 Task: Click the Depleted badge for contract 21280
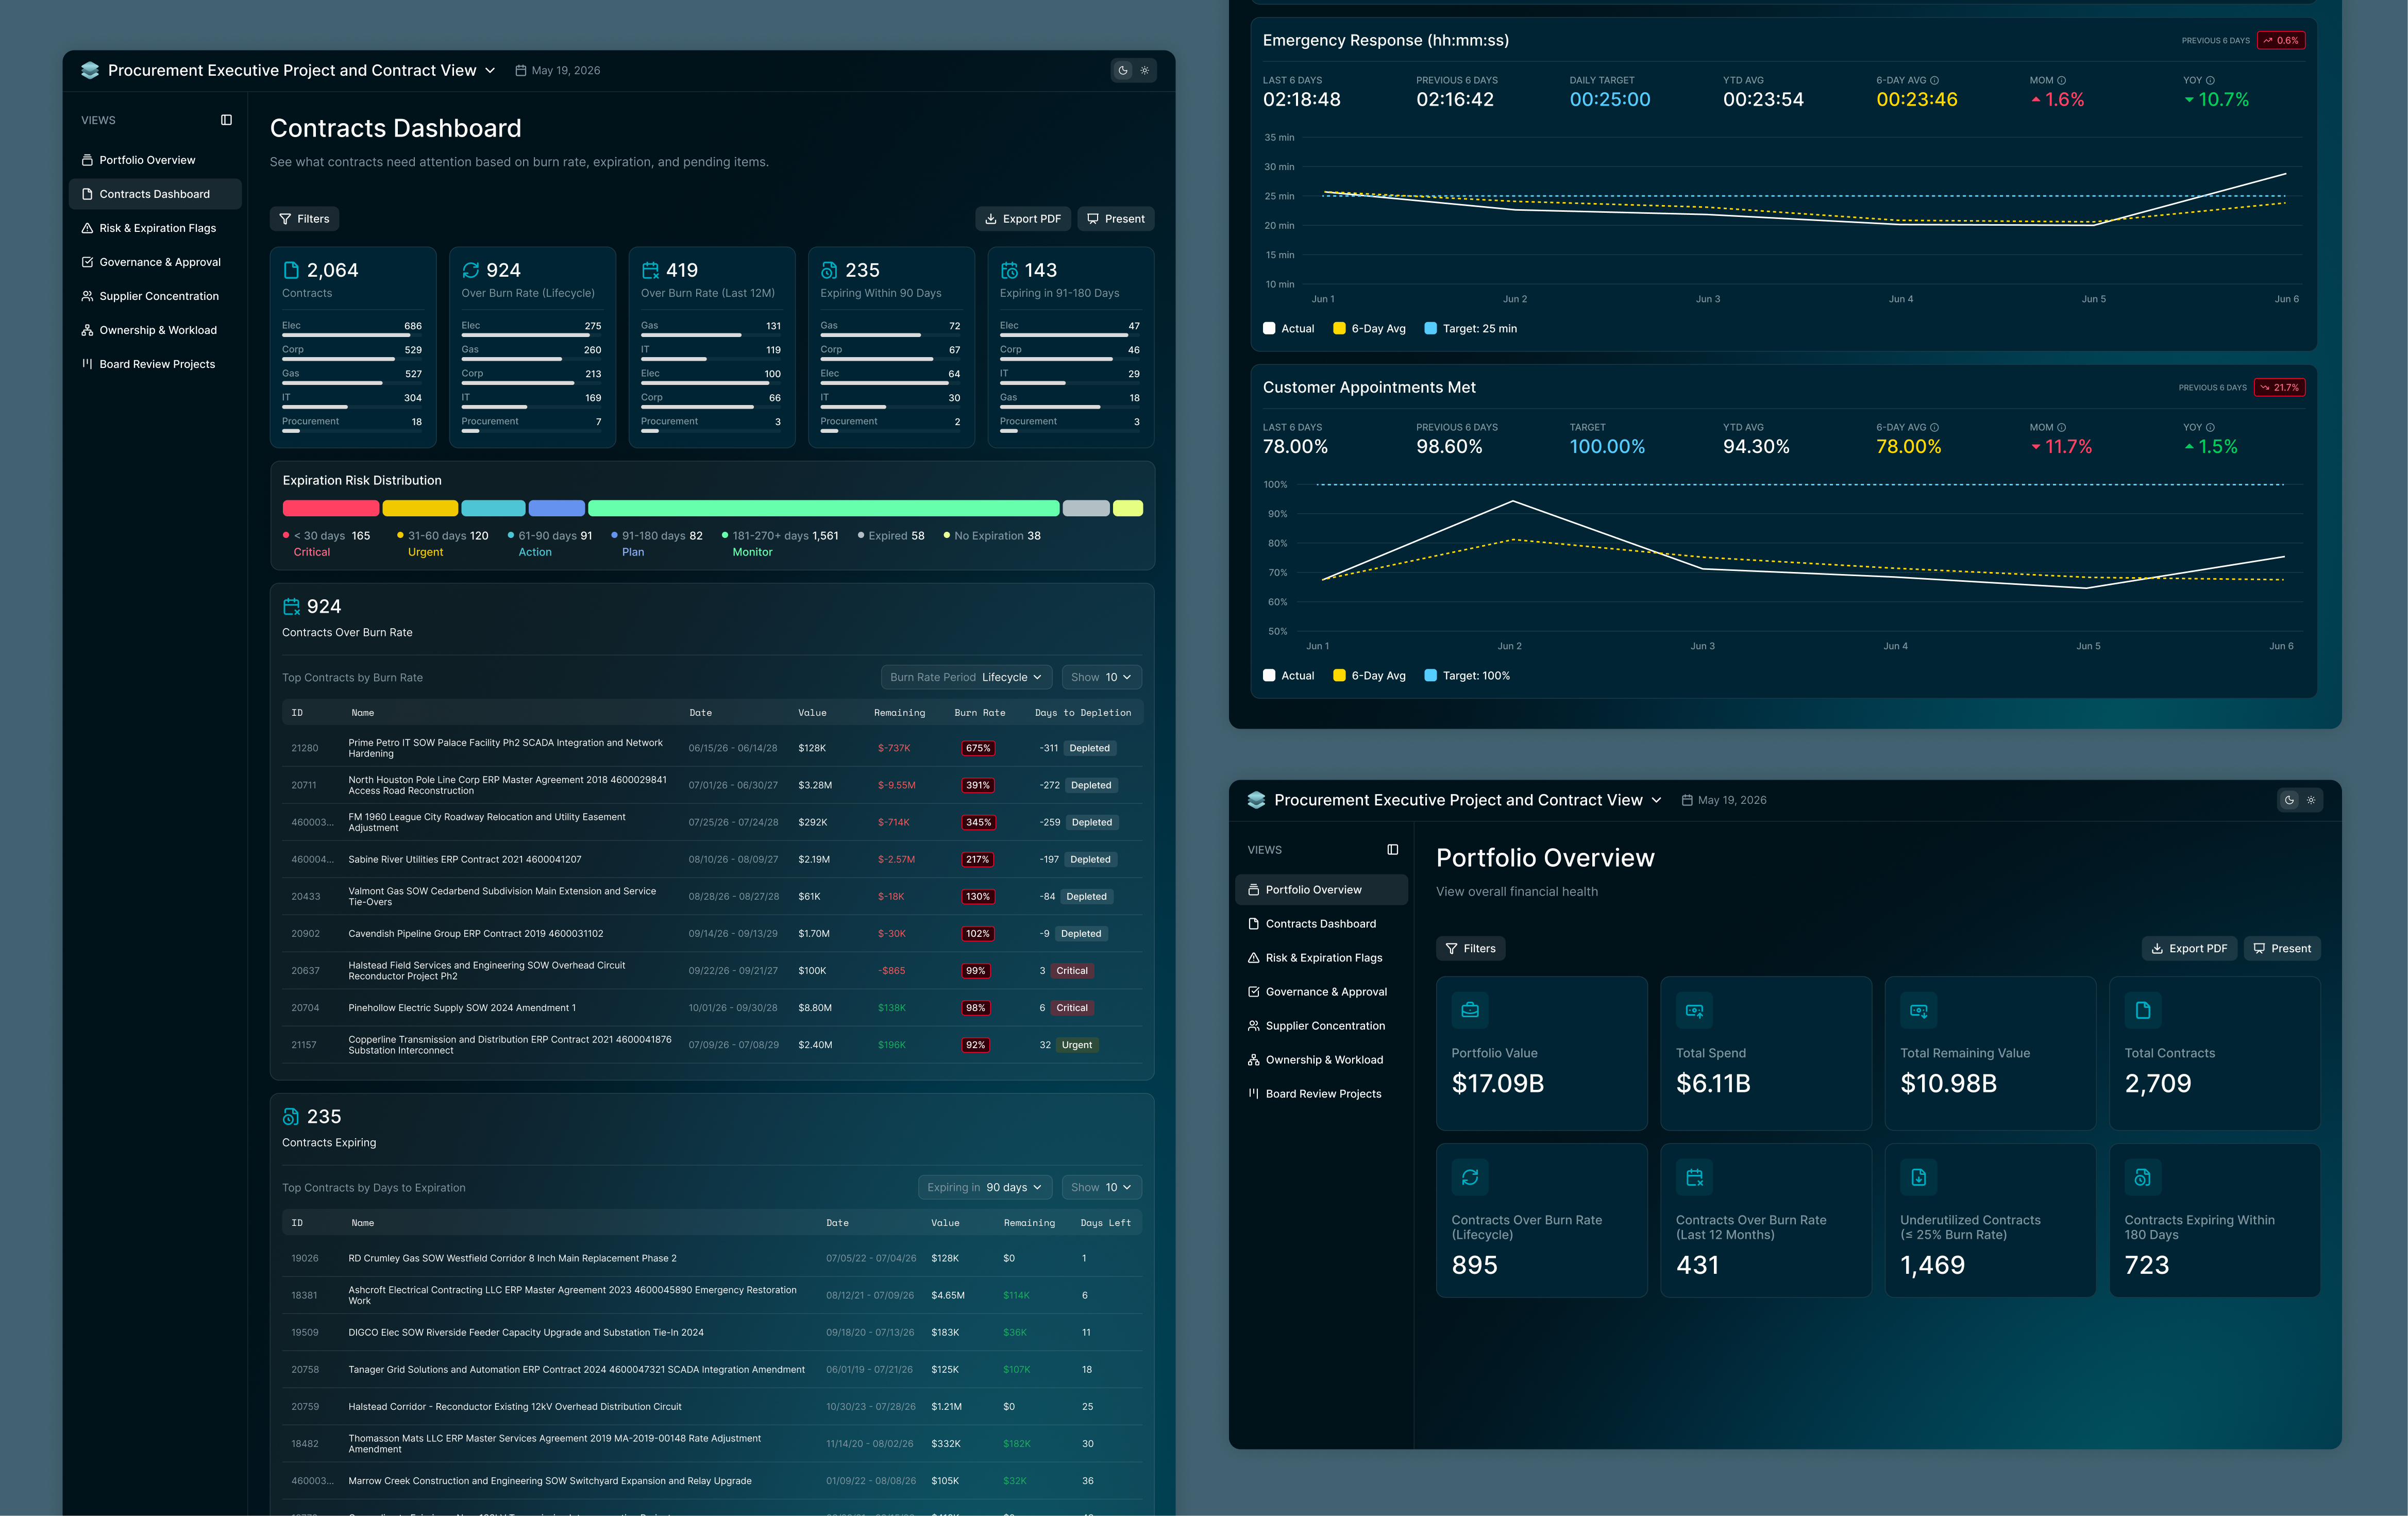click(x=1090, y=748)
